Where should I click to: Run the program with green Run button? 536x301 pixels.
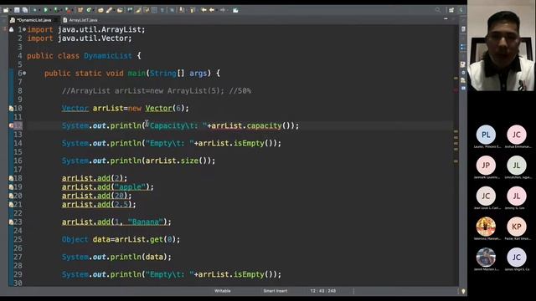(x=45, y=10)
